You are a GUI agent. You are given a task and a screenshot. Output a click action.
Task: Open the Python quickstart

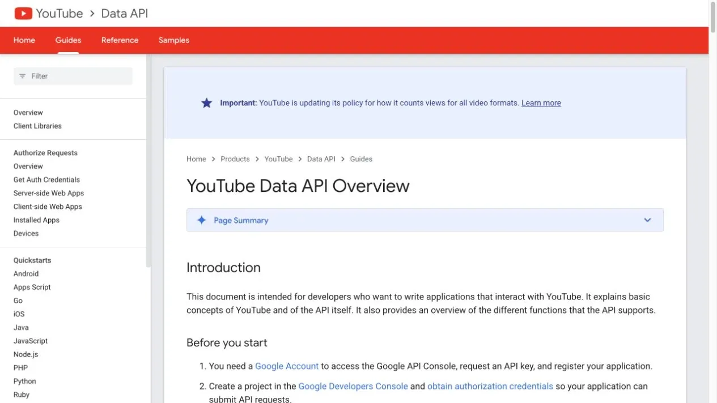click(25, 381)
